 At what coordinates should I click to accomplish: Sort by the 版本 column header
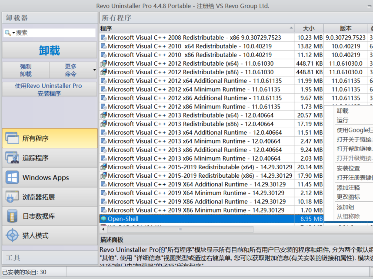[346, 28]
